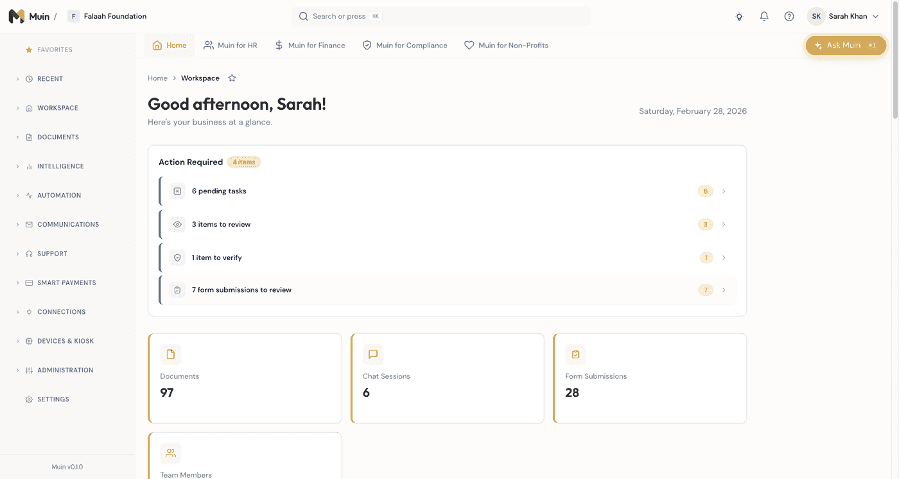
Task: Click the Muin v0.1.0 version text
Action: tap(67, 467)
